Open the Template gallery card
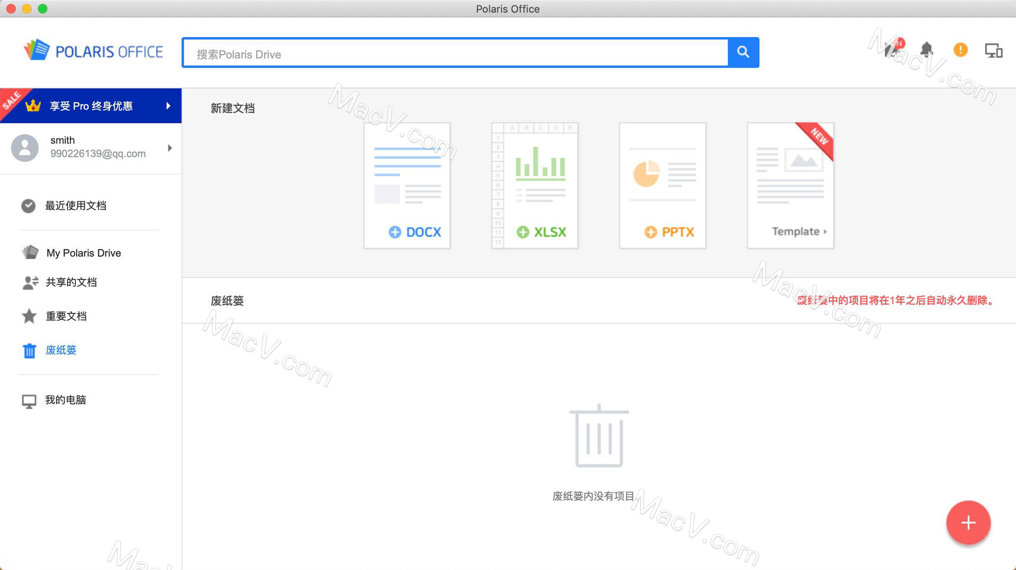 click(791, 185)
